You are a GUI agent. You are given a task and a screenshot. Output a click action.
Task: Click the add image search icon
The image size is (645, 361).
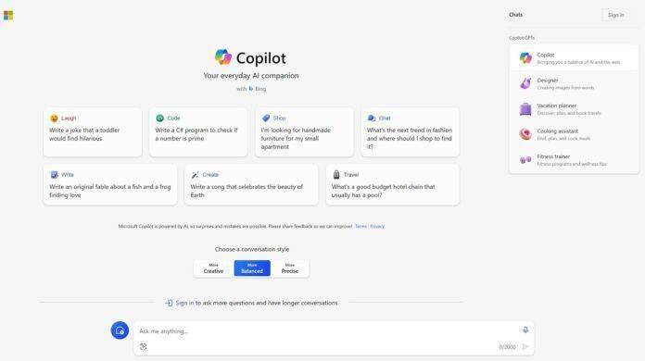pos(143,347)
